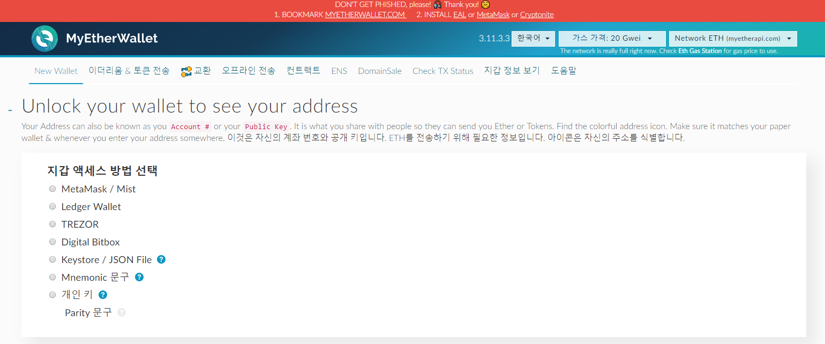Open the 도움말 tab
The width and height of the screenshot is (825, 344).
[x=564, y=71]
